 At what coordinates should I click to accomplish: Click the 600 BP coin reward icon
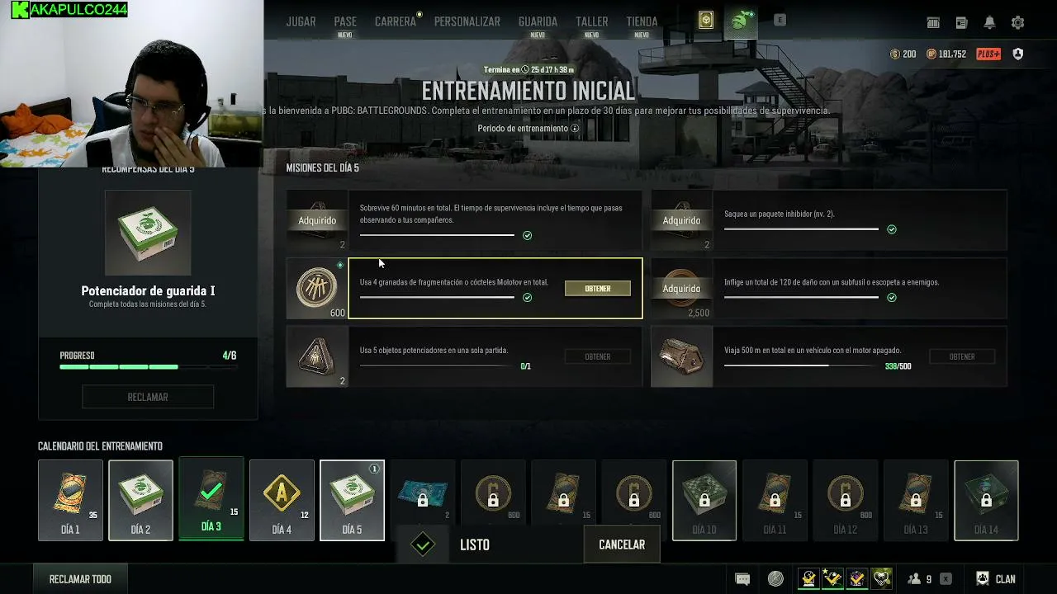[317, 288]
